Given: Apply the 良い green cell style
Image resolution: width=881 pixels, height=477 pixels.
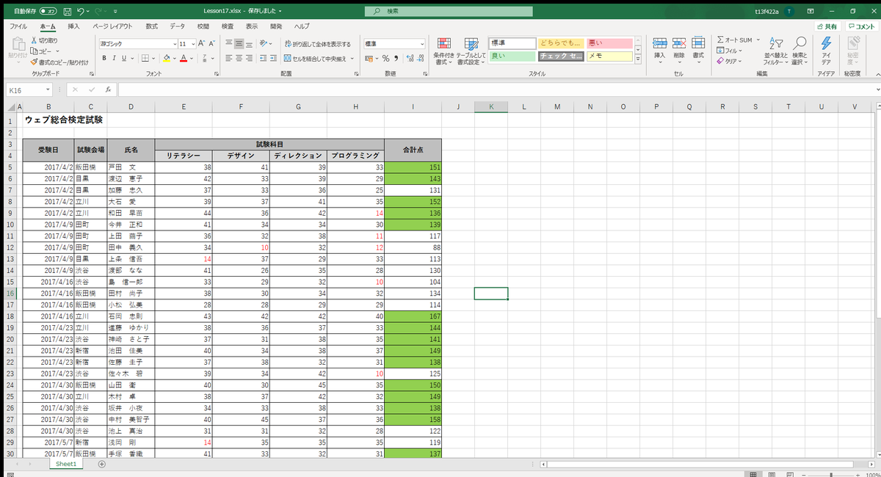Looking at the screenshot, I should (x=511, y=55).
